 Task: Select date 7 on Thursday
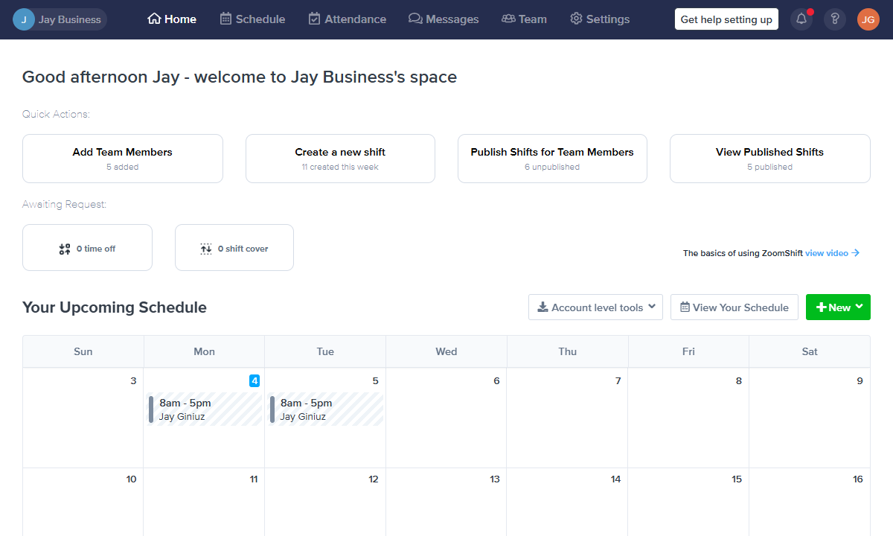pos(618,380)
